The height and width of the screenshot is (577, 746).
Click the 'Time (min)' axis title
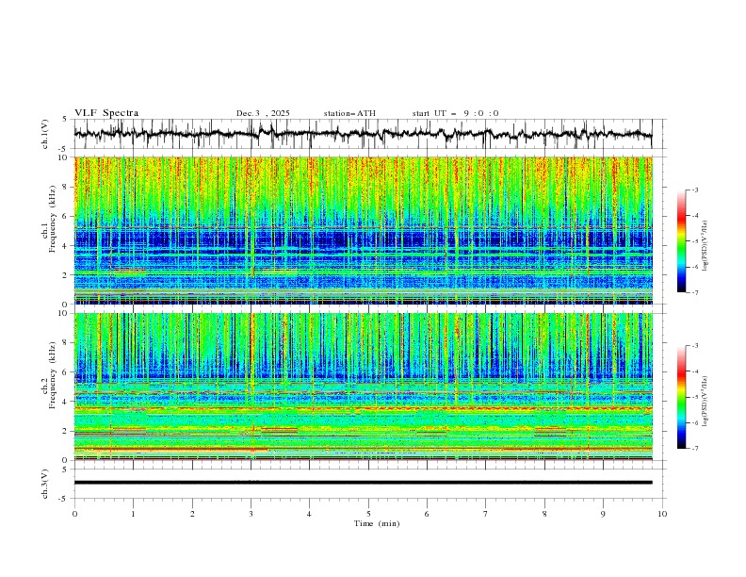pos(377,523)
